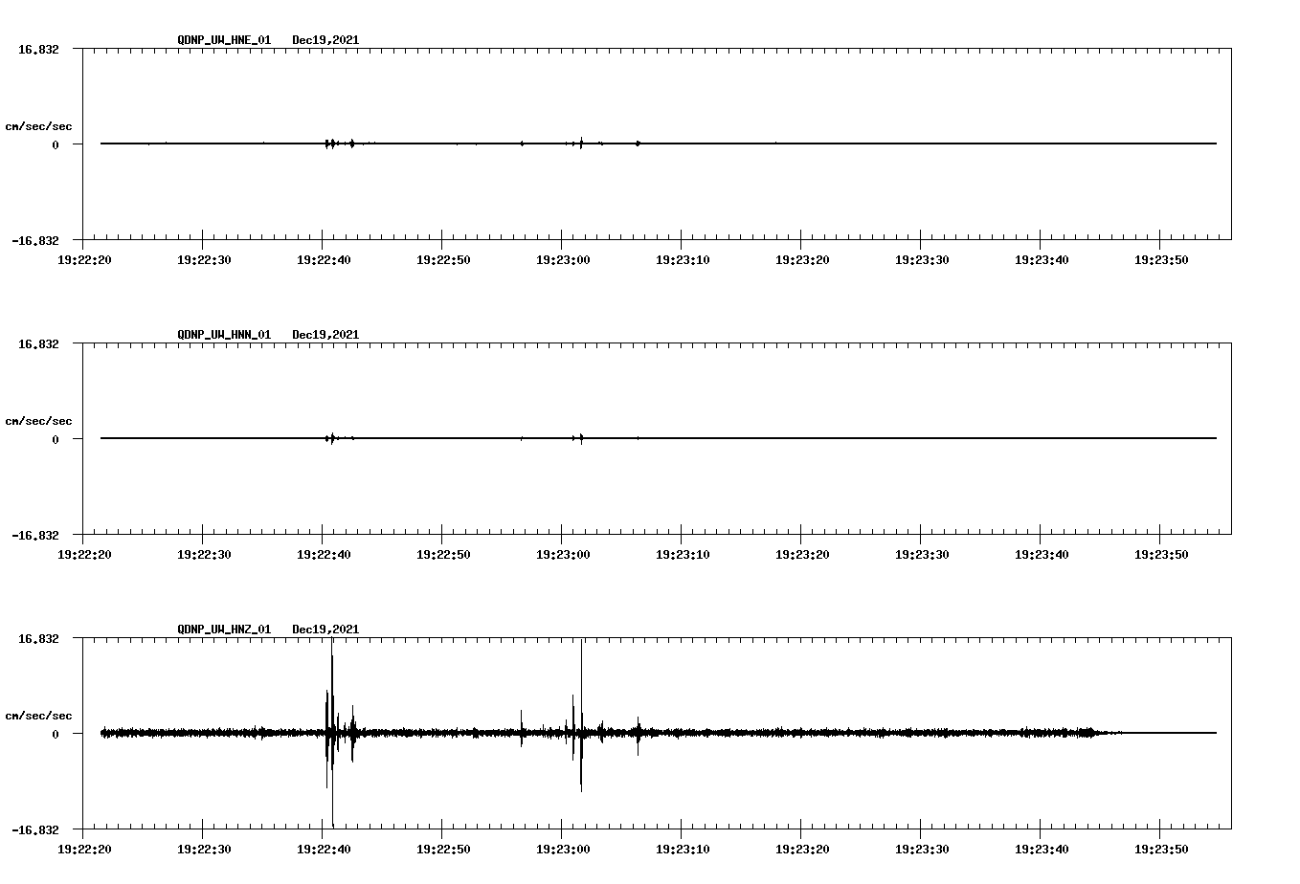Click the QDNP_UW_HNE_01 channel title
The width and height of the screenshot is (1300, 884).
(224, 40)
